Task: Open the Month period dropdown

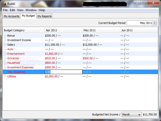Action: point(131,114)
